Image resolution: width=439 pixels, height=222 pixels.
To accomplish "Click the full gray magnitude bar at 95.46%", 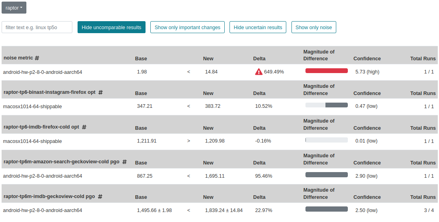I will [326, 175].
